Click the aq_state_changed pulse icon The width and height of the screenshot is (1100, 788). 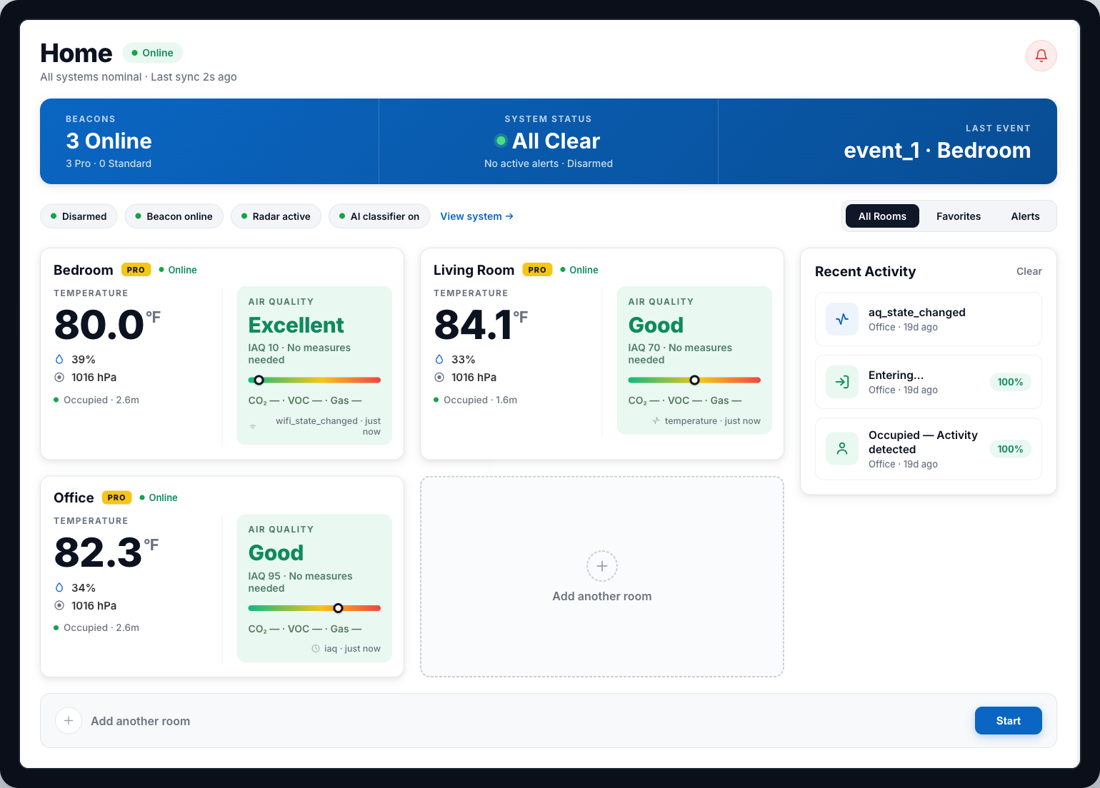coord(842,319)
